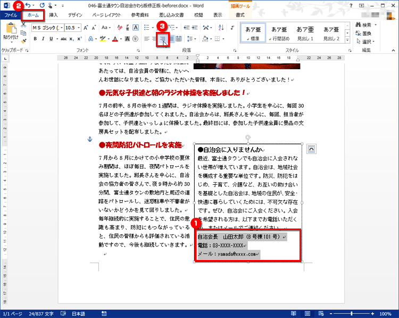
Task: Click the tab selector at ruler corner
Action: point(5,59)
